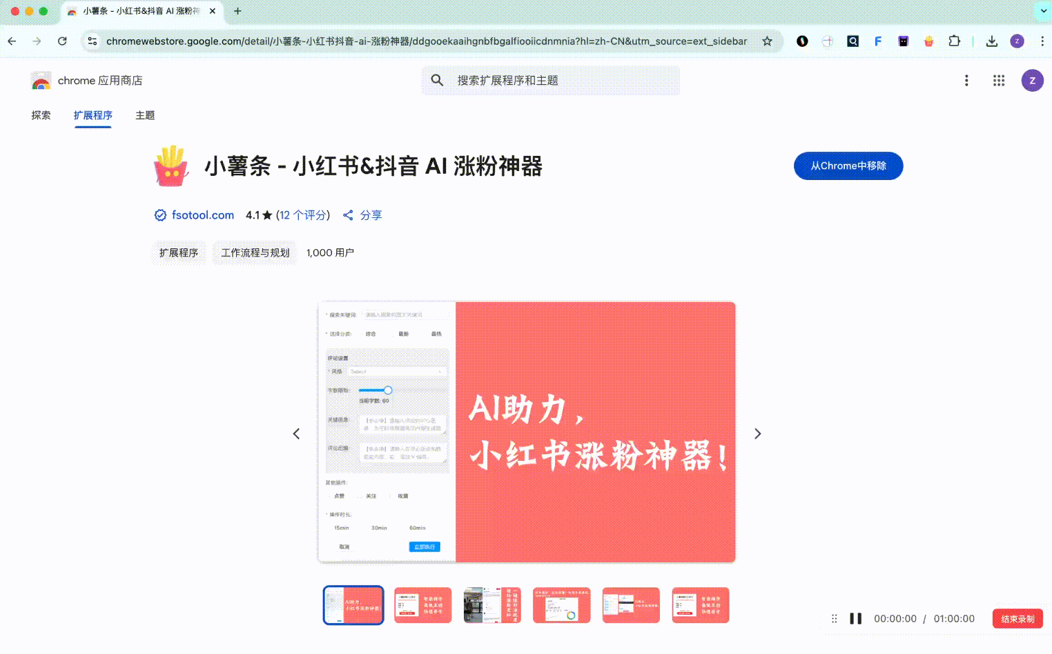Click the browser address bar URL
The width and height of the screenshot is (1052, 654).
[427, 41]
